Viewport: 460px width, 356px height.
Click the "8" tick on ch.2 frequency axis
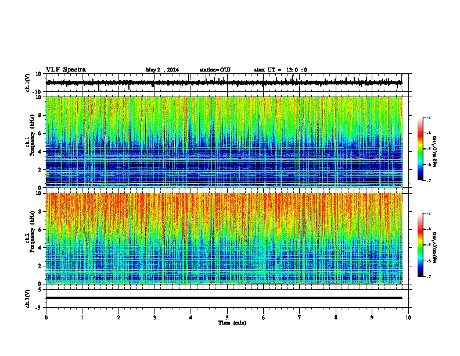(x=40, y=212)
